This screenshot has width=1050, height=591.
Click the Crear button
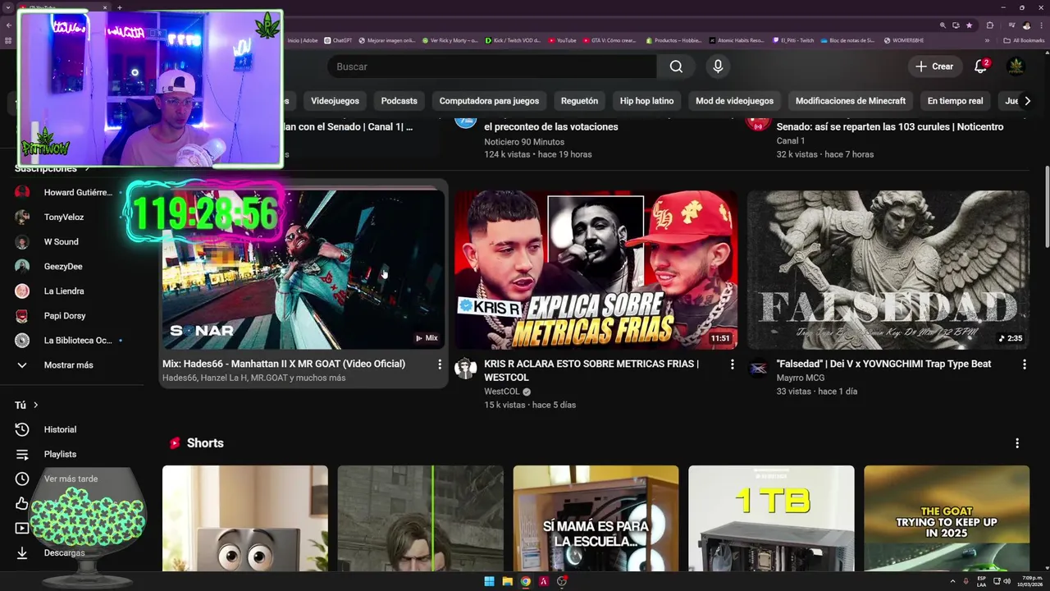pyautogui.click(x=934, y=66)
